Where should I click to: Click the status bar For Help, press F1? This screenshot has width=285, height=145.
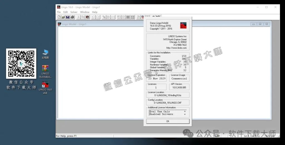point(66,136)
